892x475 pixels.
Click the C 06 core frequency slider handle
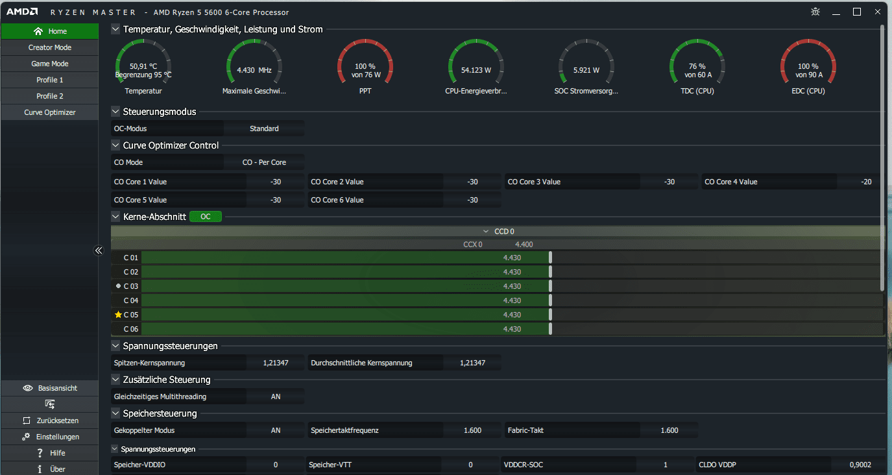point(551,329)
